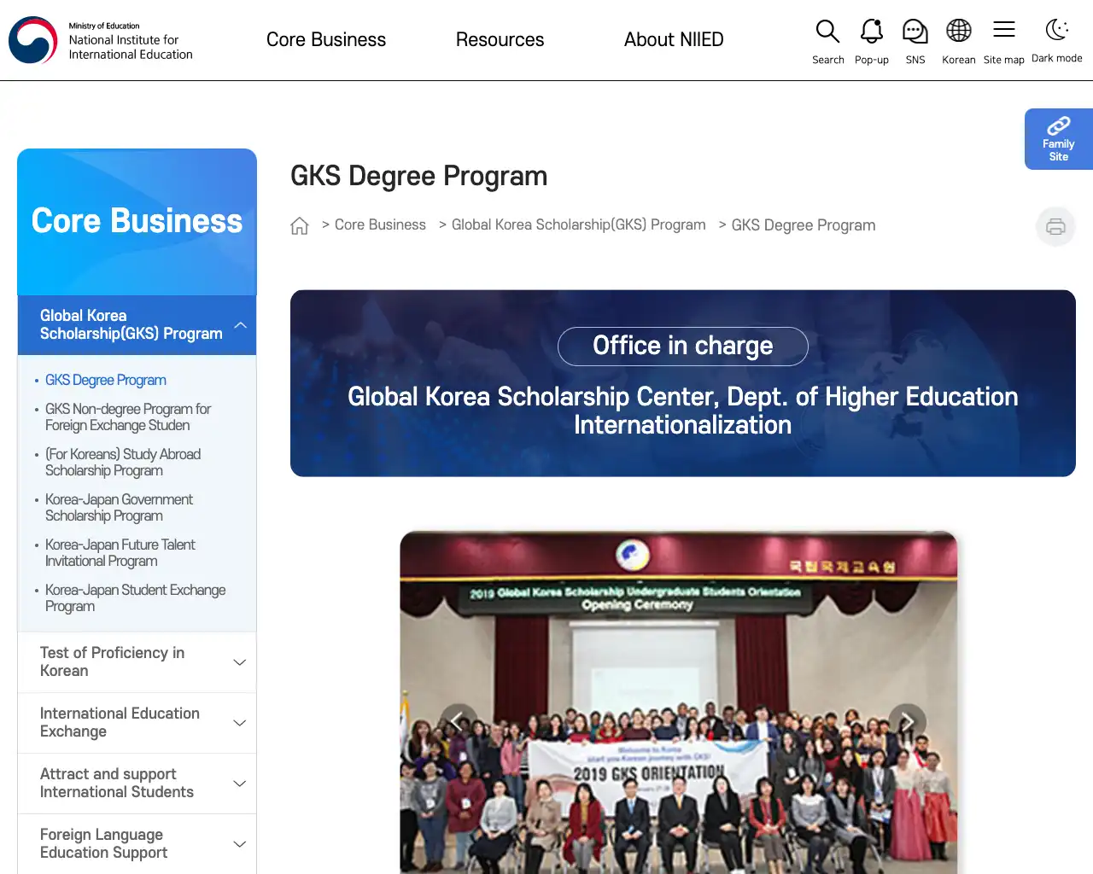Click the Global Korea Scholarship Center text
This screenshot has width=1093, height=874.
click(683, 411)
